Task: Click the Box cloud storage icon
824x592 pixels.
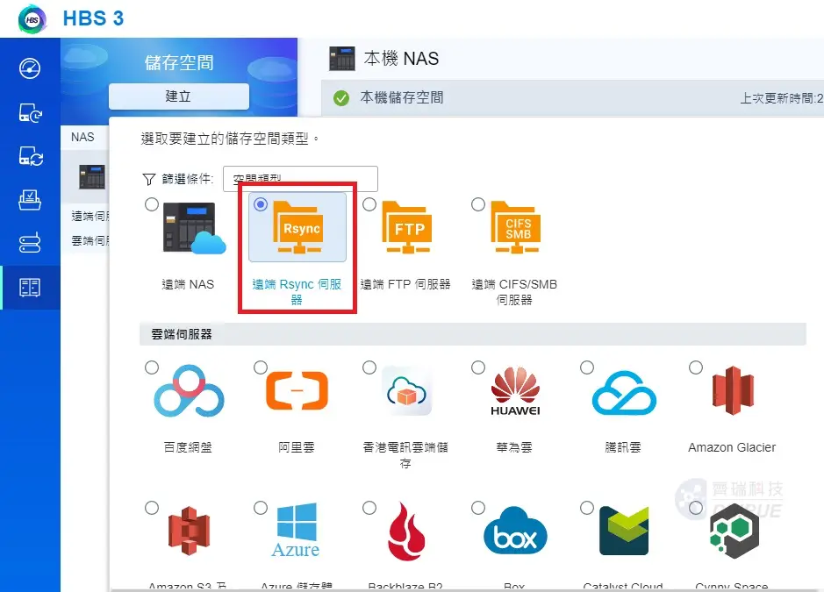Action: click(x=515, y=531)
